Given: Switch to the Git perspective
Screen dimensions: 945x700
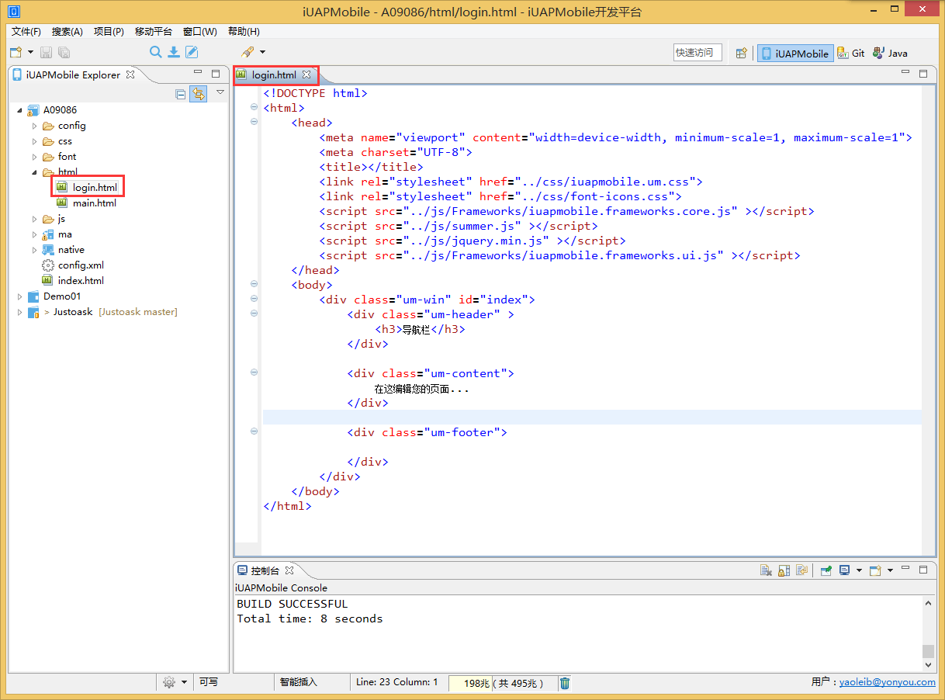Looking at the screenshot, I should pyautogui.click(x=851, y=54).
